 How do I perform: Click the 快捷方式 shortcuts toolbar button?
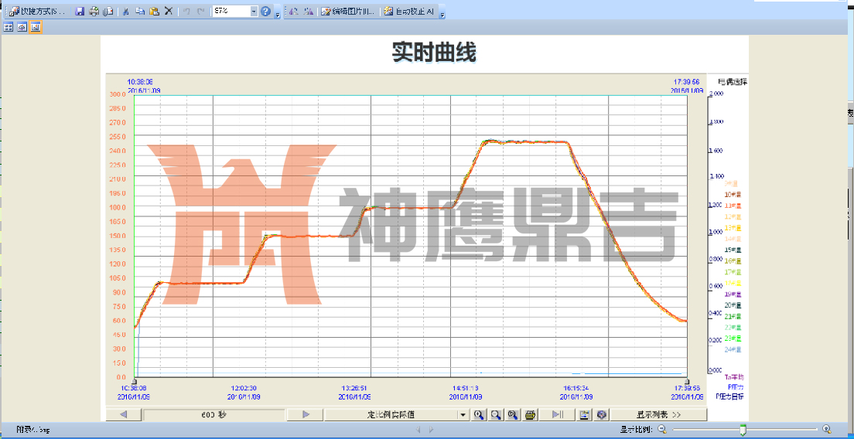coord(38,11)
